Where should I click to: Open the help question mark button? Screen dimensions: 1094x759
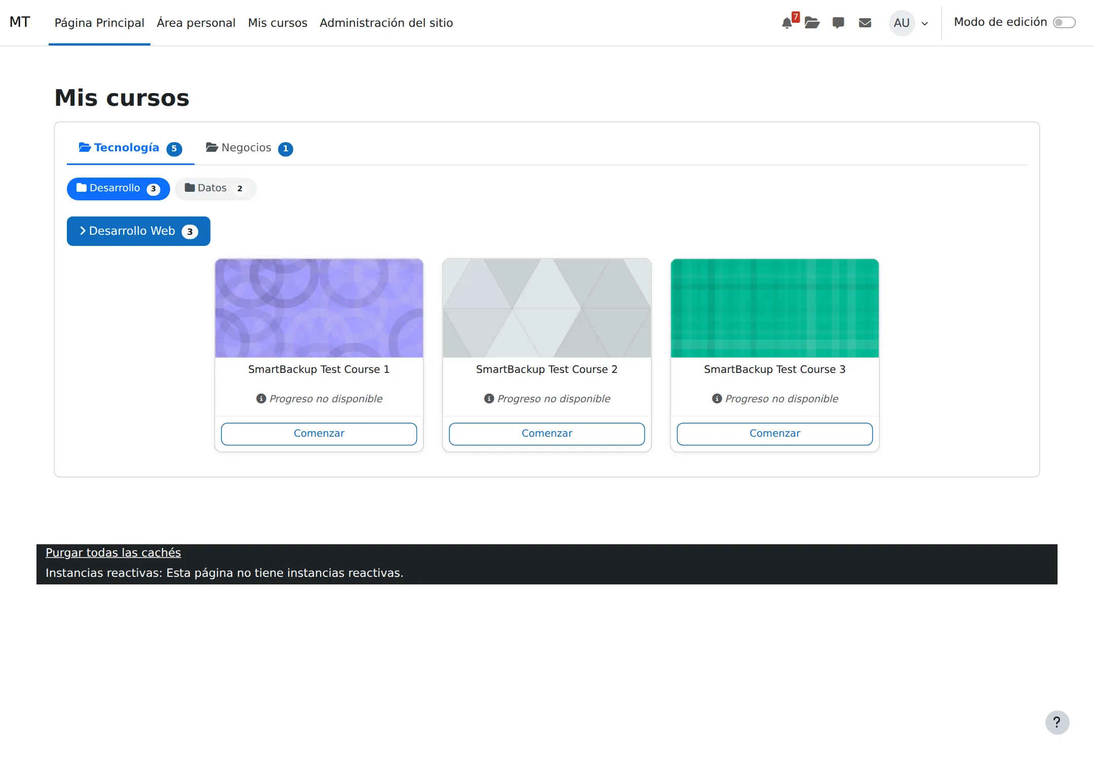tap(1057, 722)
